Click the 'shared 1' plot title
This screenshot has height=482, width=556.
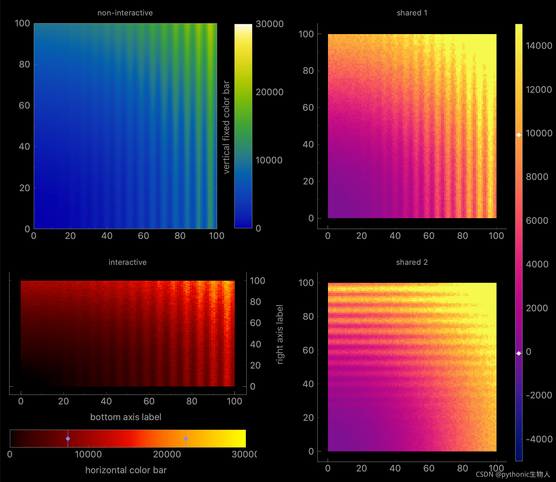[x=412, y=13]
